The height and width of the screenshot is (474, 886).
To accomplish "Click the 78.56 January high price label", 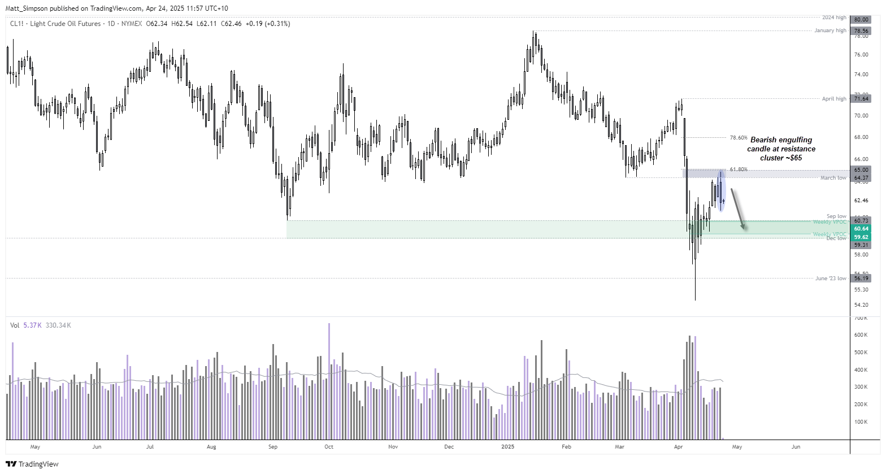I will pos(861,31).
